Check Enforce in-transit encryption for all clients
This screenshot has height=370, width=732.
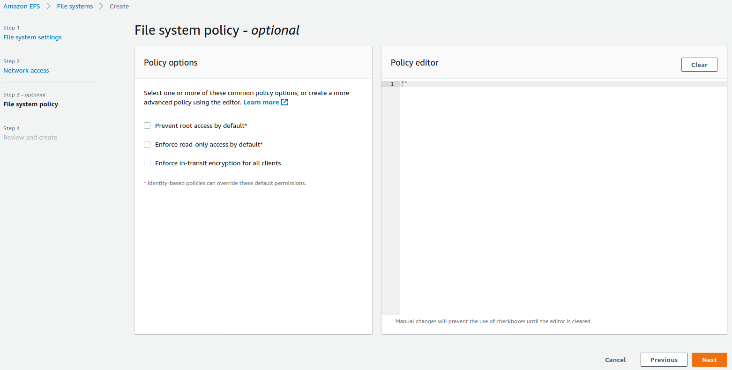[147, 163]
